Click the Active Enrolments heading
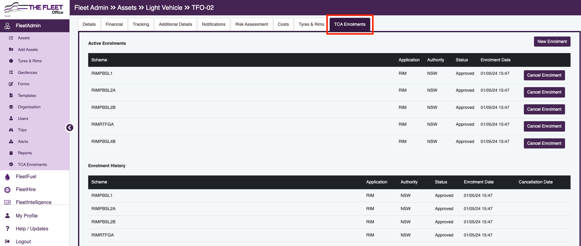Viewport: 581px width, 246px height. click(x=107, y=44)
